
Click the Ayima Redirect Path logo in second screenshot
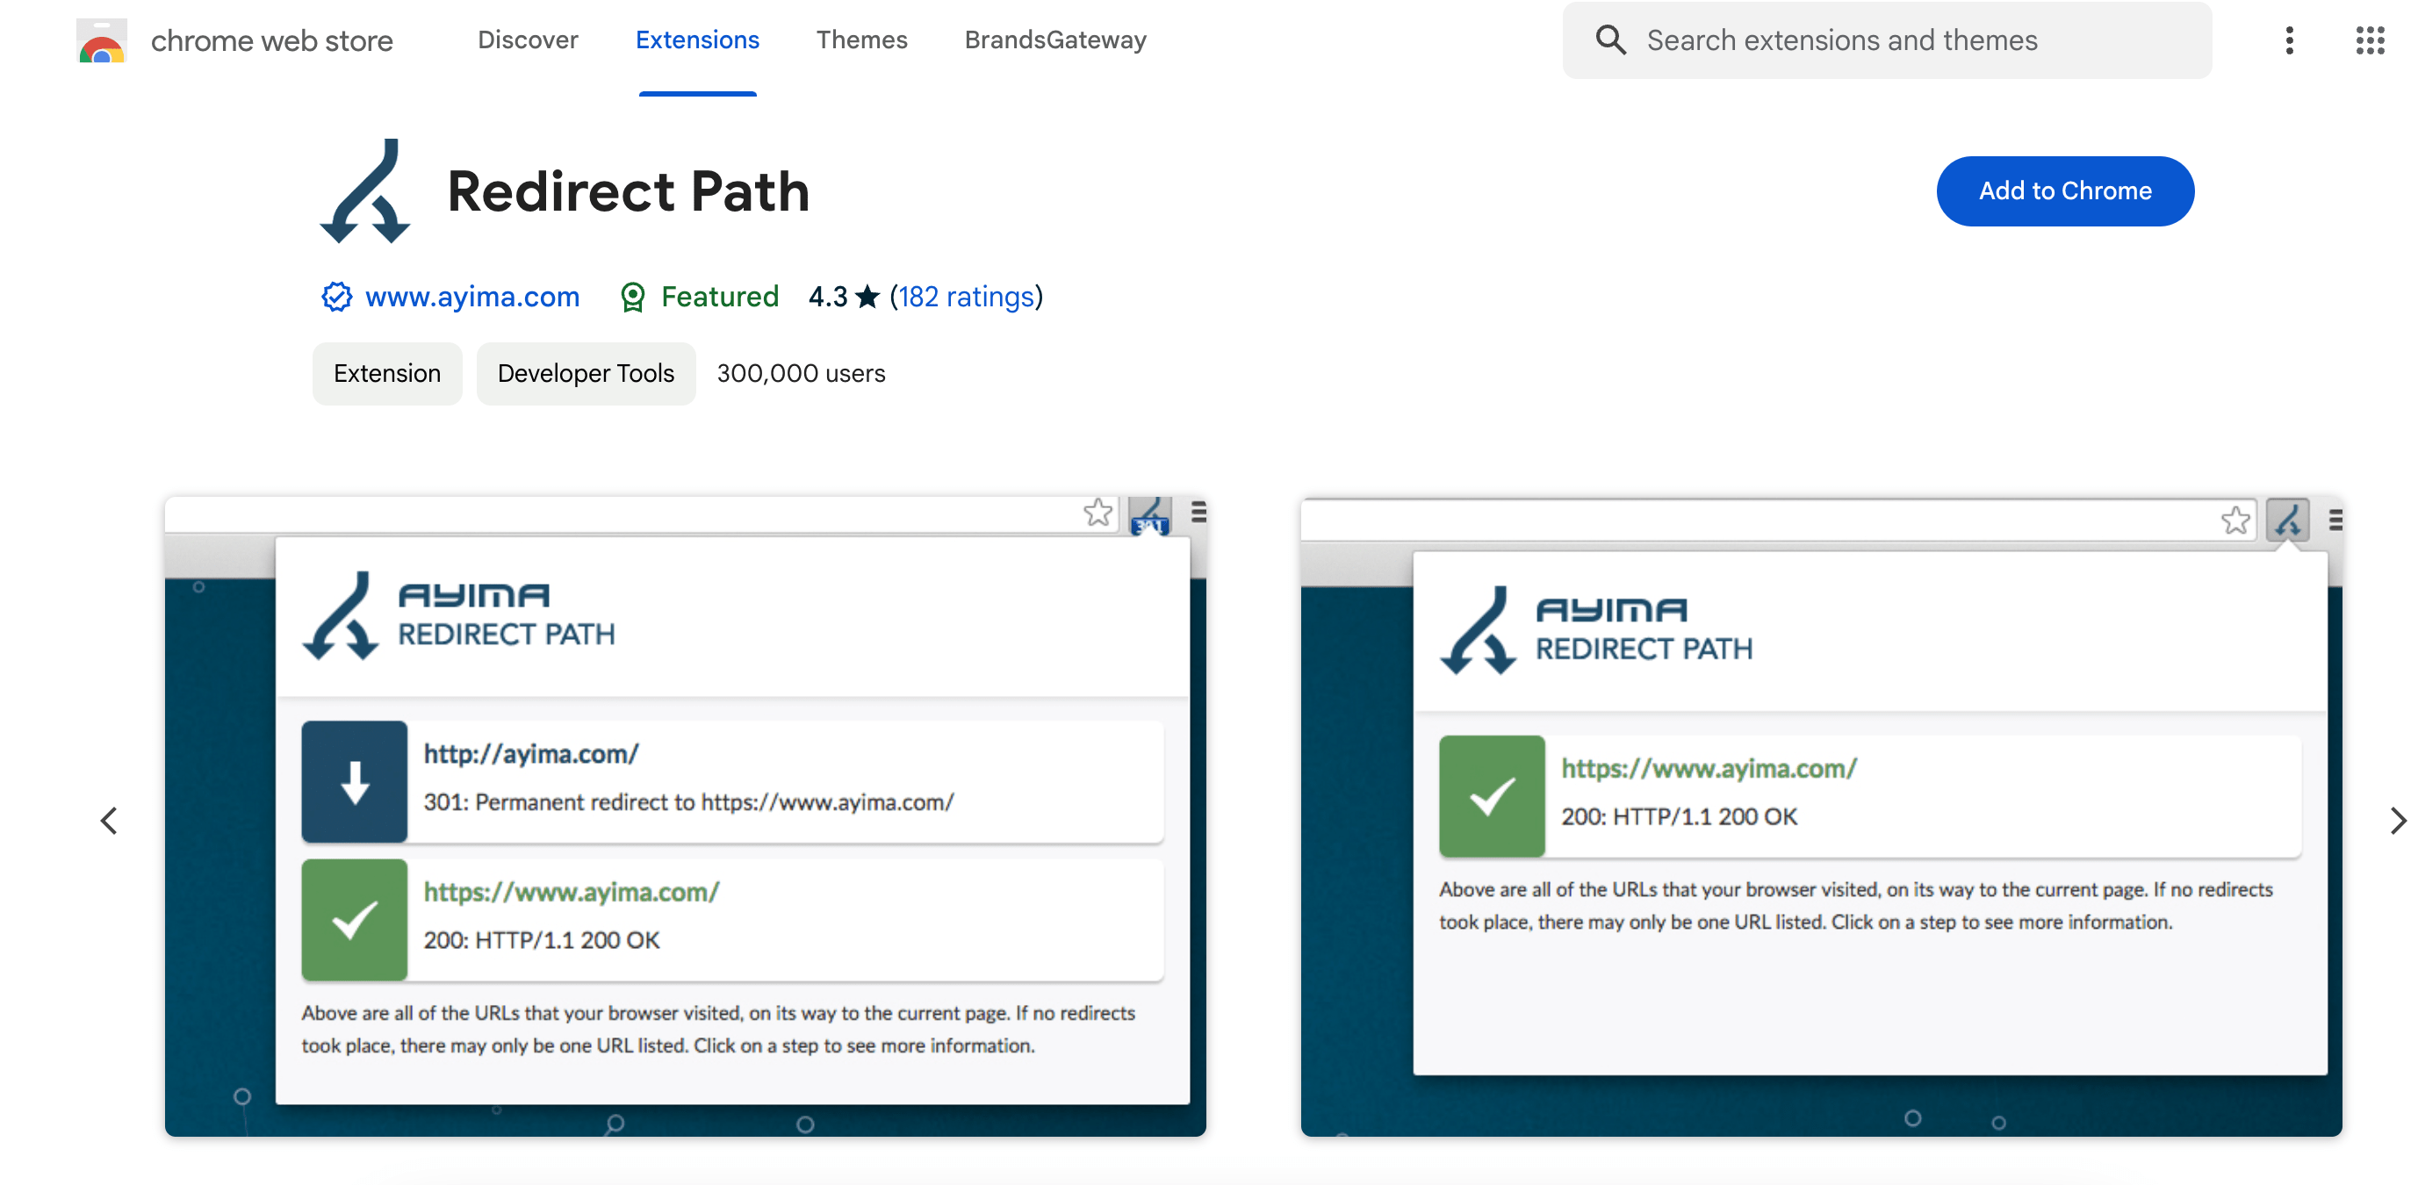1595,630
